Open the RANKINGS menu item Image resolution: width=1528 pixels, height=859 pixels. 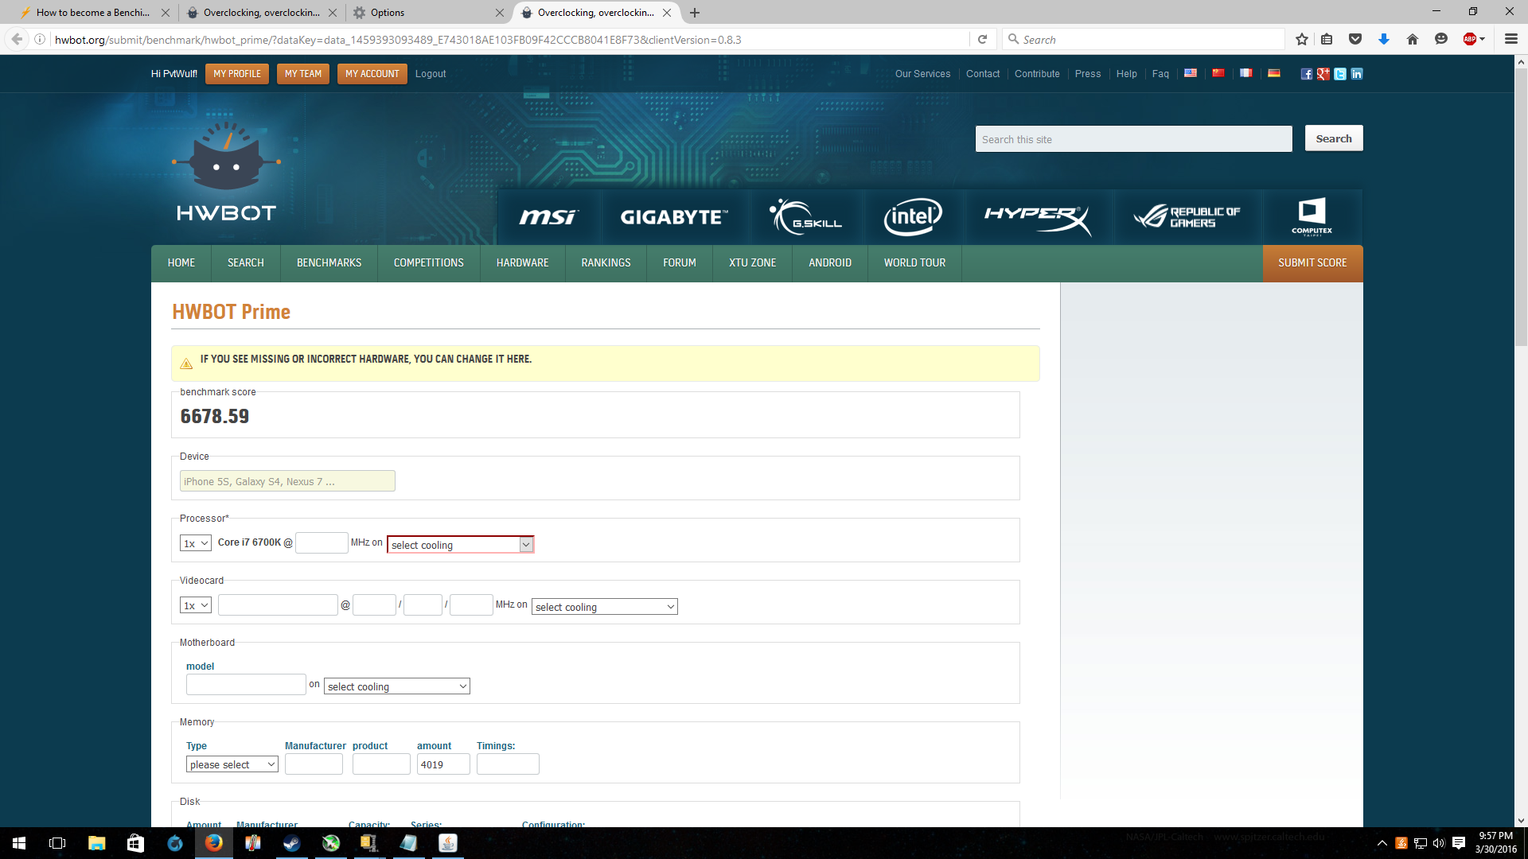tap(606, 263)
